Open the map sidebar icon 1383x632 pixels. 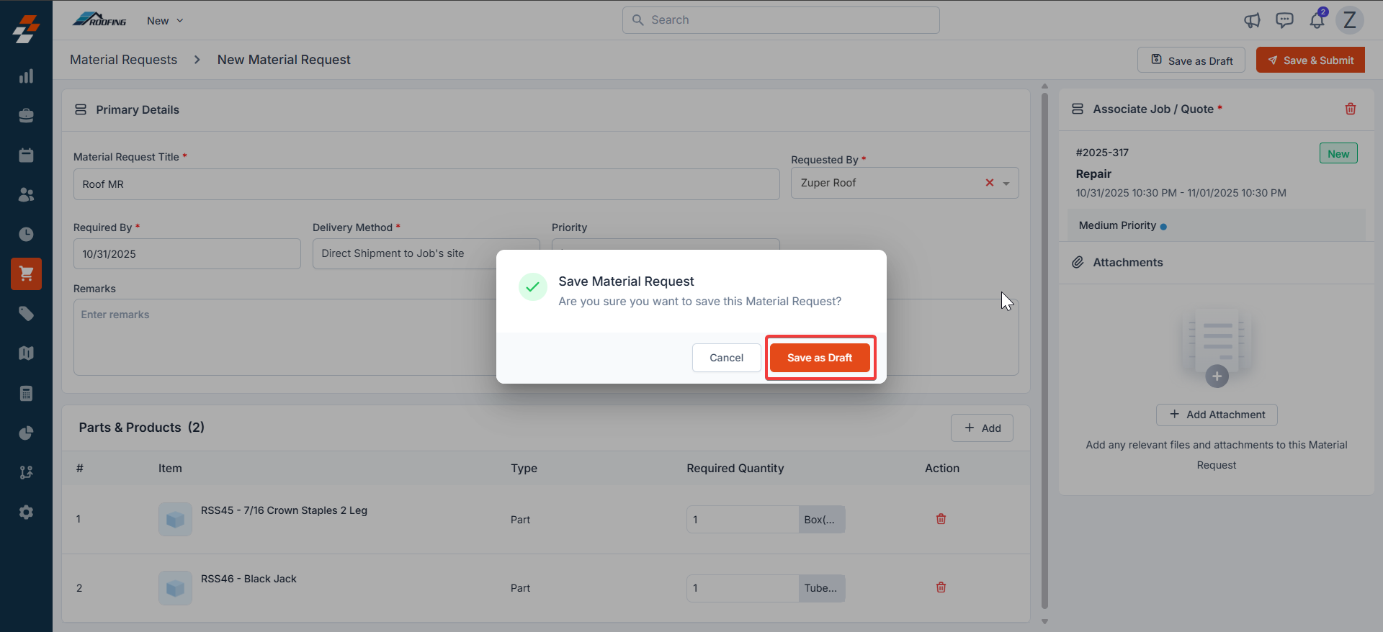26,353
